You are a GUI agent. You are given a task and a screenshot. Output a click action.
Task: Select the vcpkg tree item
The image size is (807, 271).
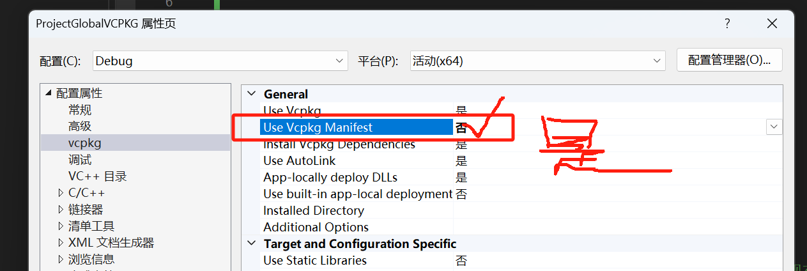[85, 143]
